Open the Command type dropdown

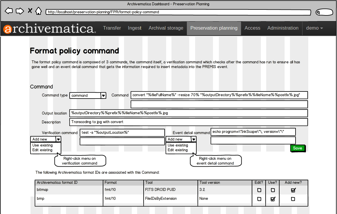[103, 95]
